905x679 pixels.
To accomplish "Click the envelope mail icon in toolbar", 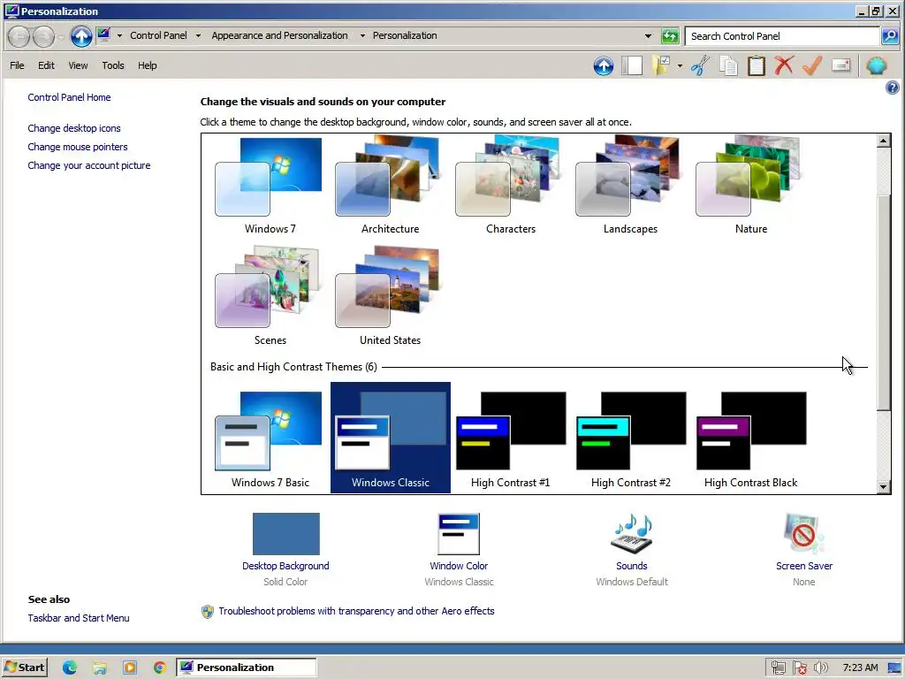I will 841,65.
